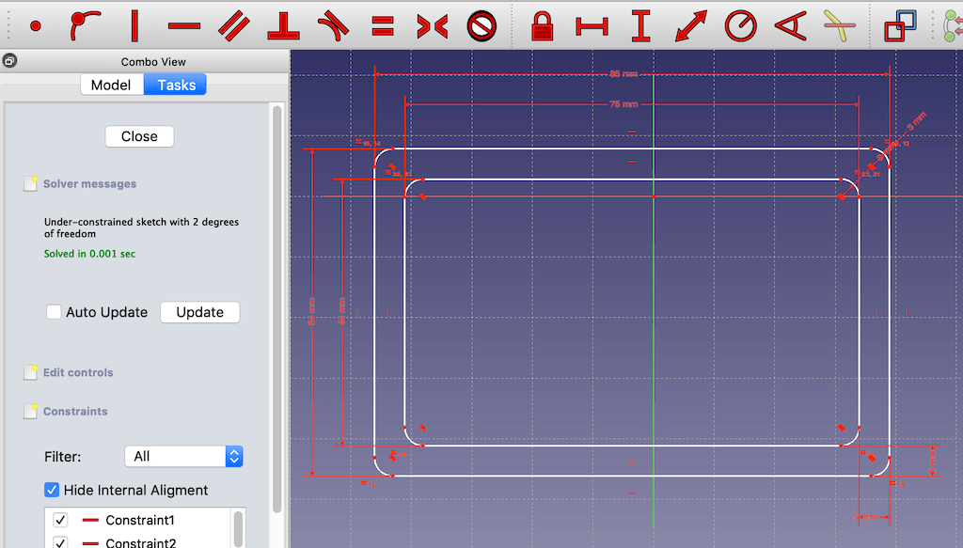
Task: Select the 3 mm radius dimension
Action: (916, 121)
